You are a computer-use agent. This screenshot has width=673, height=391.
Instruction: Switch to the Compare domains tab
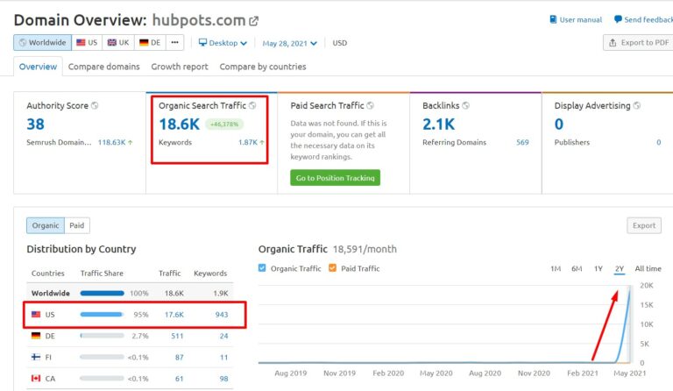coord(103,67)
